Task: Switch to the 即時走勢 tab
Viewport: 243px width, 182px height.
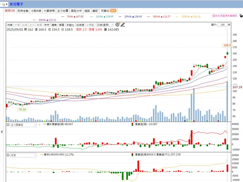Action: pyautogui.click(x=23, y=11)
